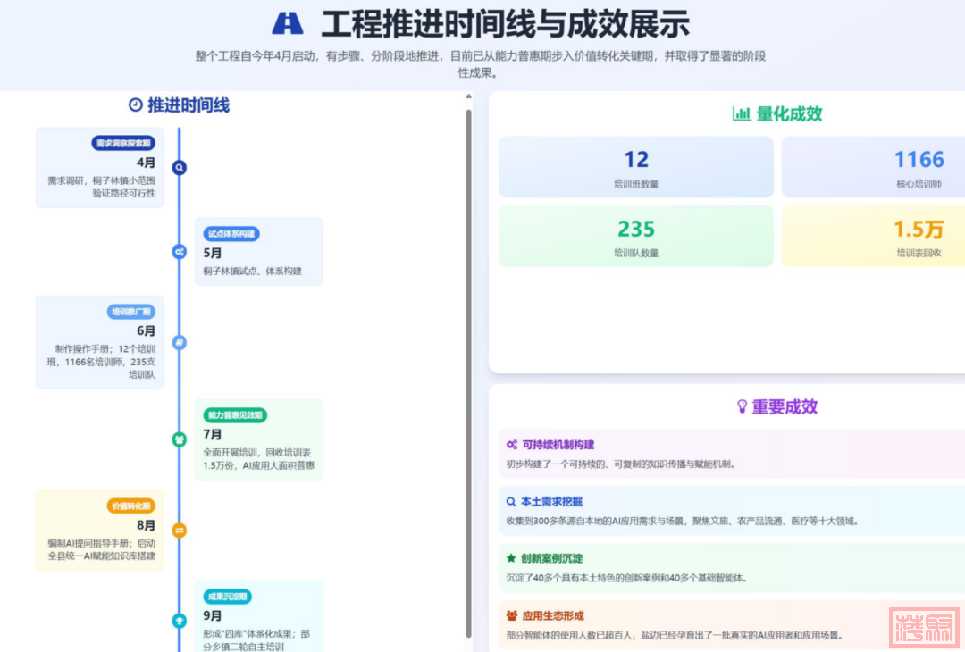Viewport: 965px width, 652px height.
Task: Click the timeline scrollbar up arrow
Action: [x=468, y=97]
